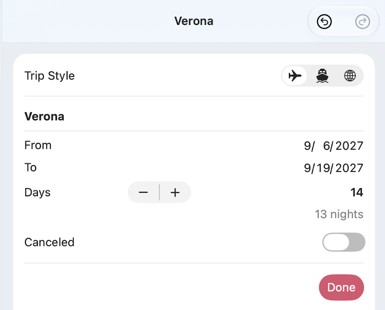Toggle the Canceled switch

(x=344, y=242)
